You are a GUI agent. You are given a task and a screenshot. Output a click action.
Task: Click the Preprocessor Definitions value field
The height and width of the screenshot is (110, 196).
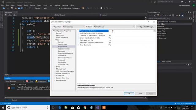click(x=131, y=31)
